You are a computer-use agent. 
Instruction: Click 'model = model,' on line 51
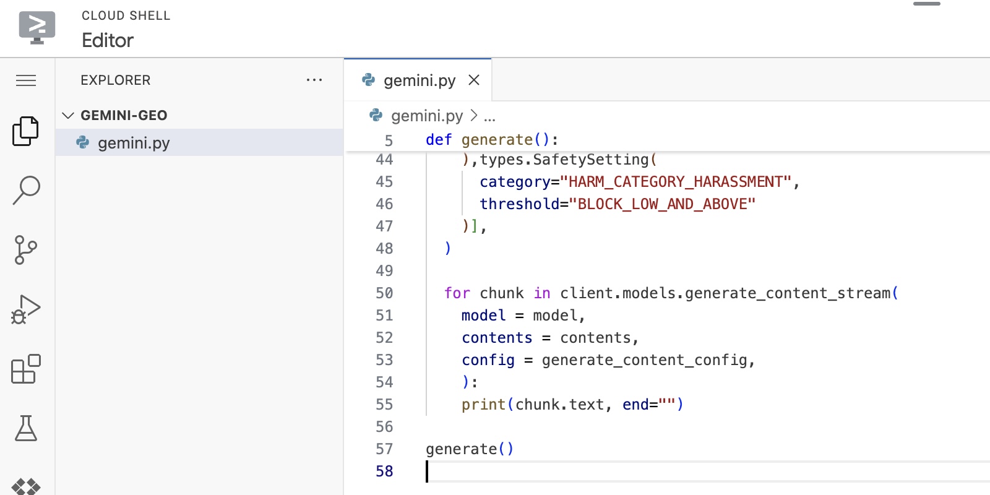(523, 316)
